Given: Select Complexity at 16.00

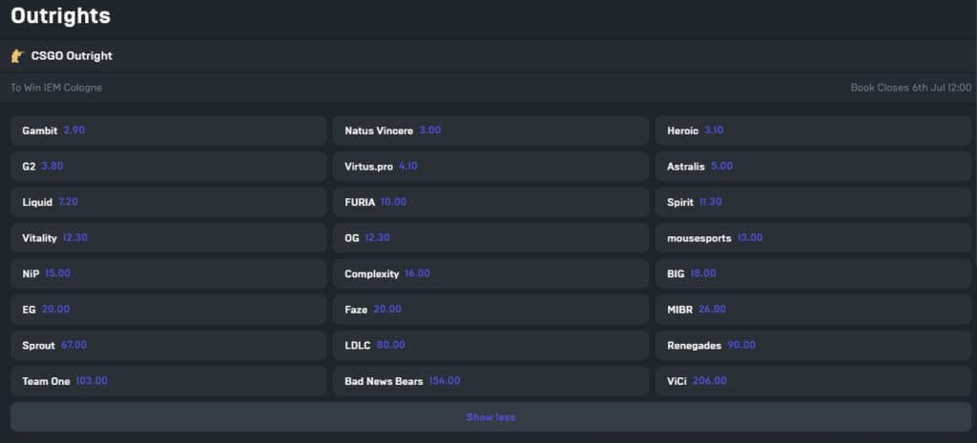Looking at the screenshot, I should 490,273.
